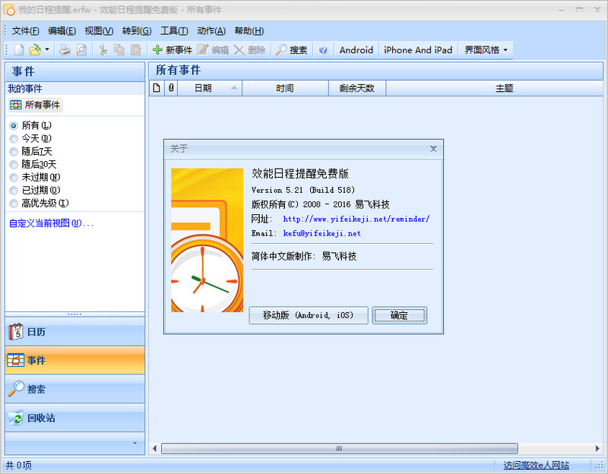Screen dimensions: 608x474
Task: Close the 关于 dialog with X
Action: click(x=433, y=149)
